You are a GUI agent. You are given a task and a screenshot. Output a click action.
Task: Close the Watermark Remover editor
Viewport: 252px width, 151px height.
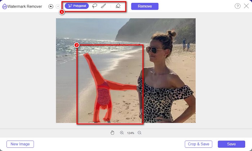pyautogui.click(x=246, y=6)
